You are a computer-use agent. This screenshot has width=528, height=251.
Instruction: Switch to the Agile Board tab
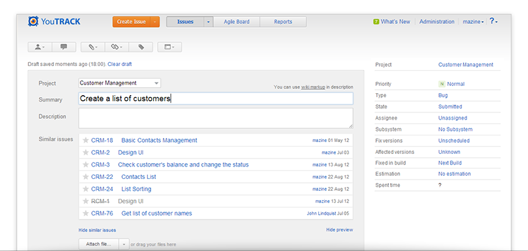(x=237, y=22)
